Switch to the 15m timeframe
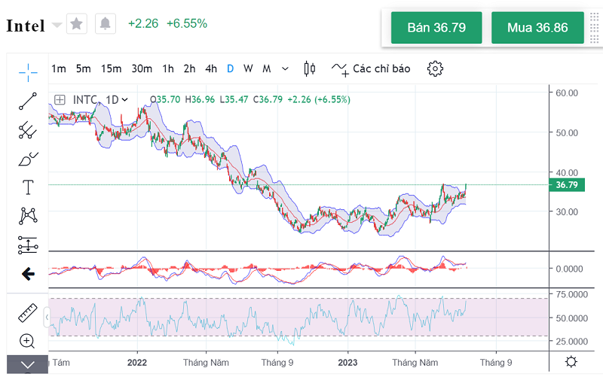 click(x=111, y=68)
